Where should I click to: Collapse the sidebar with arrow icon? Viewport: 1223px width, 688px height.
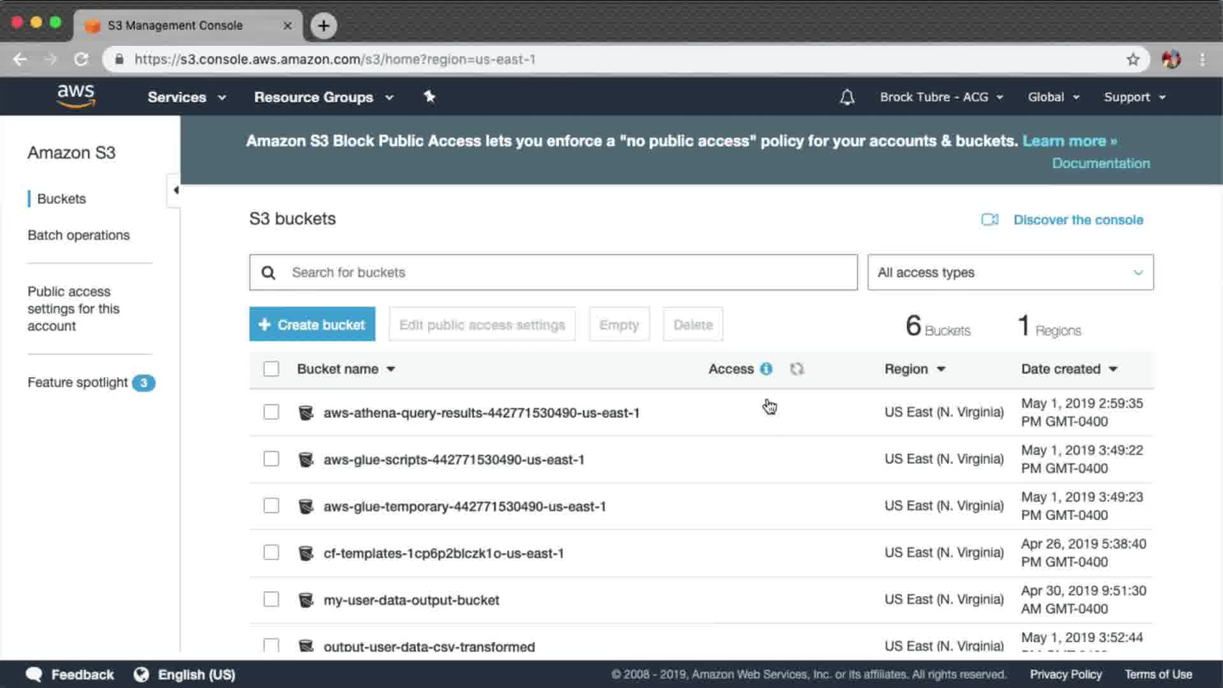[x=175, y=190]
